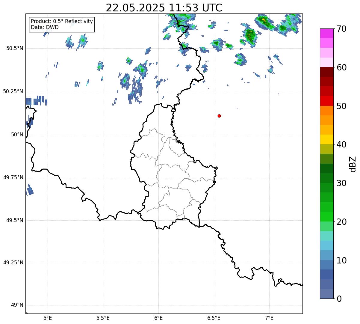Pick the bright green swatch just above 20
Image resolution: width=360 pixels, height=324 pixels.
(327, 217)
